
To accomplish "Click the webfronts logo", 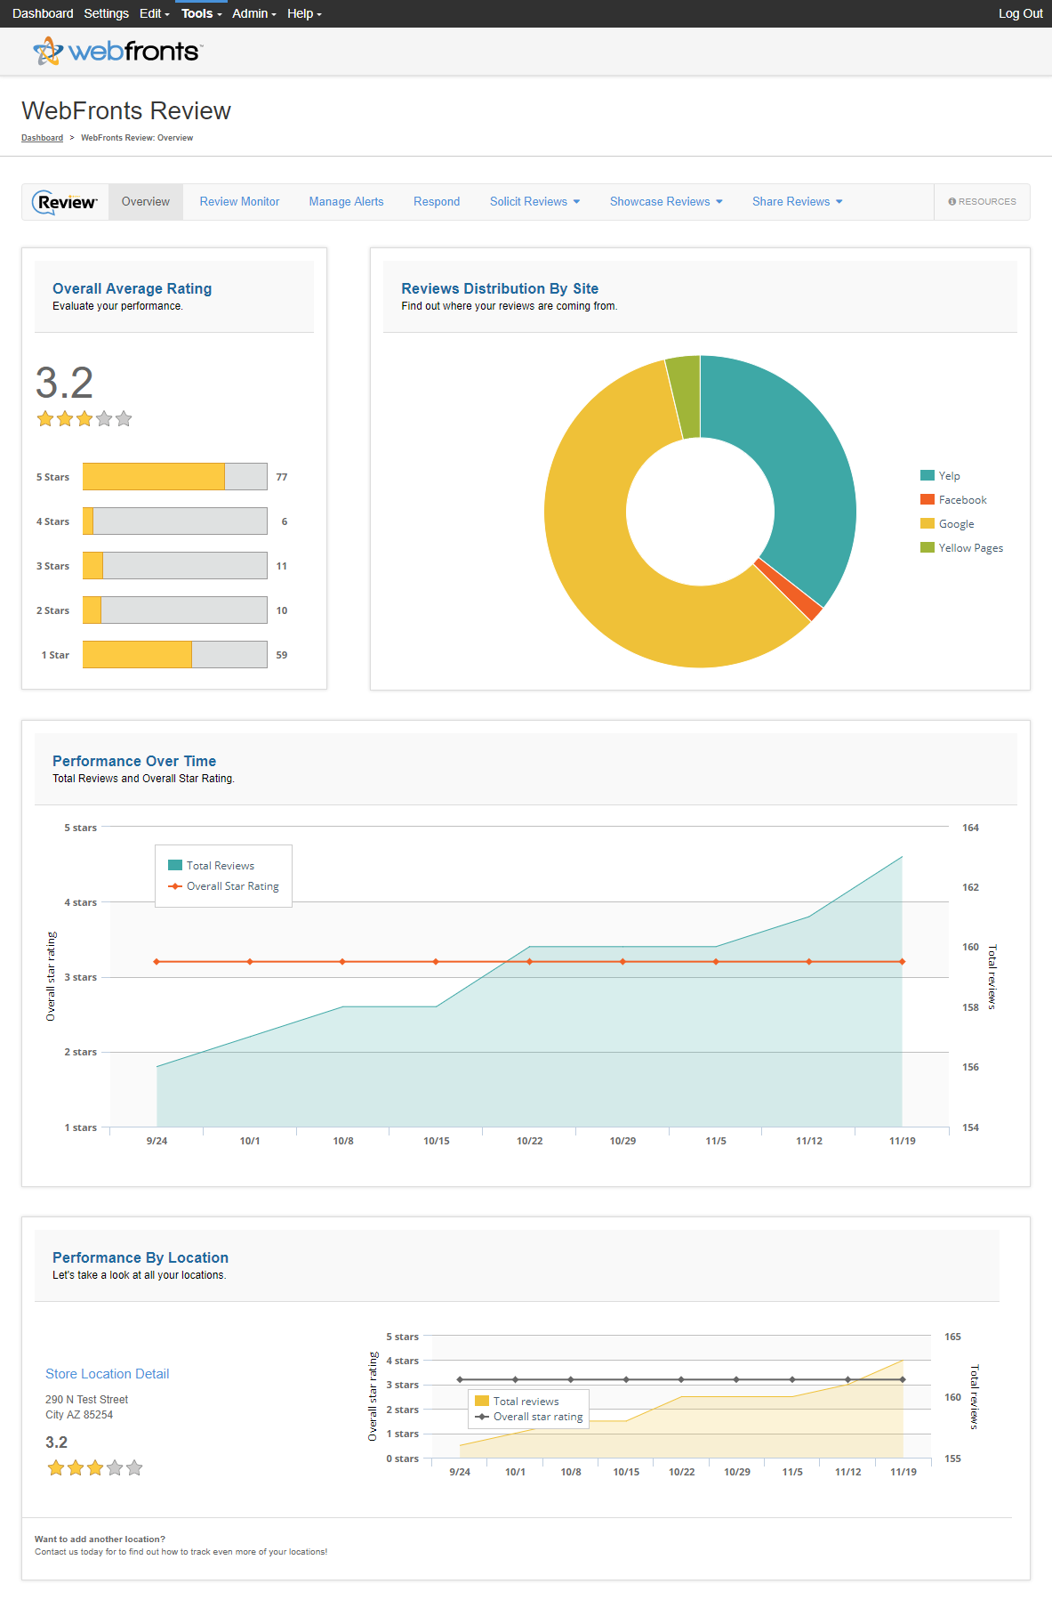I will tap(117, 51).
